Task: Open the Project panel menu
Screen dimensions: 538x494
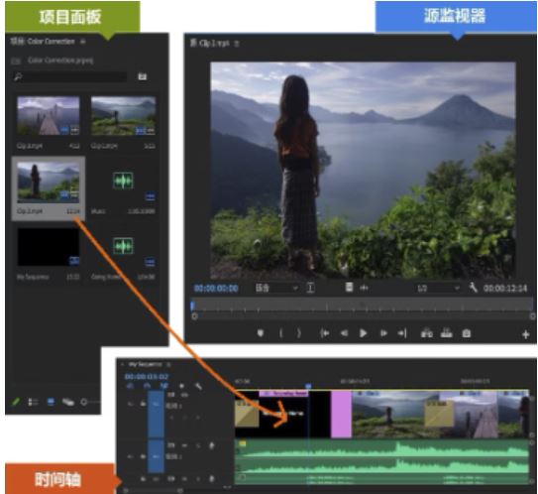Action: click(x=82, y=42)
